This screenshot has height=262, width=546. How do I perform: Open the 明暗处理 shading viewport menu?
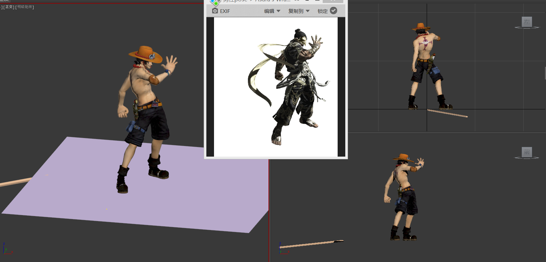(25, 7)
